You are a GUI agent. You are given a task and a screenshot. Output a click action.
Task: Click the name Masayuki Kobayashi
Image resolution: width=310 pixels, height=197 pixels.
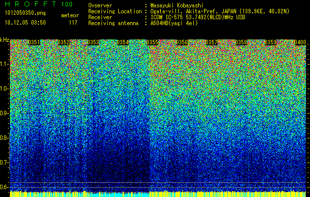pyautogui.click(x=177, y=5)
